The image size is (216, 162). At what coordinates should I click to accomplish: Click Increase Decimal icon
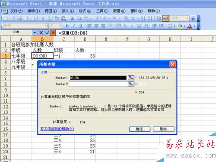[x=139, y=26]
